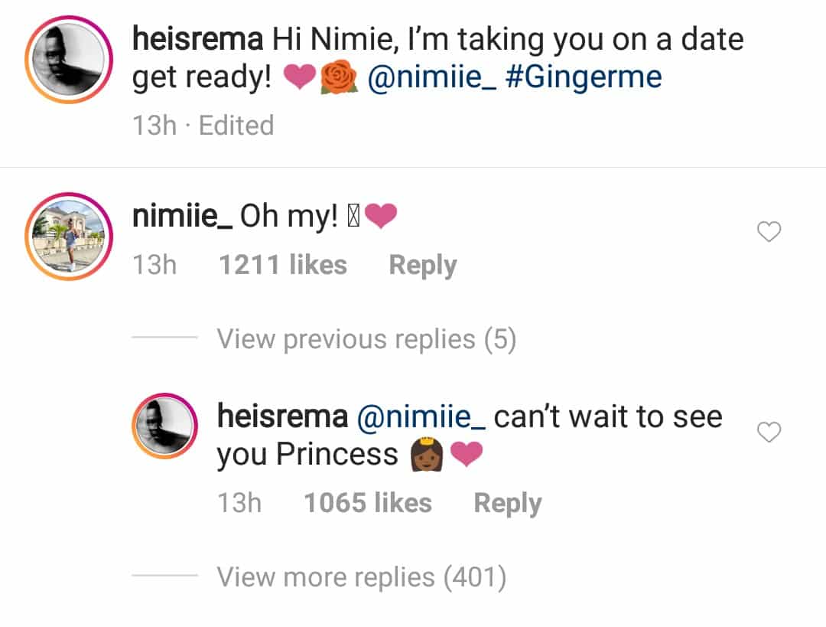The height and width of the screenshot is (627, 826).
Task: Like heisrema's "can't wait to see you" reply
Action: (x=768, y=433)
